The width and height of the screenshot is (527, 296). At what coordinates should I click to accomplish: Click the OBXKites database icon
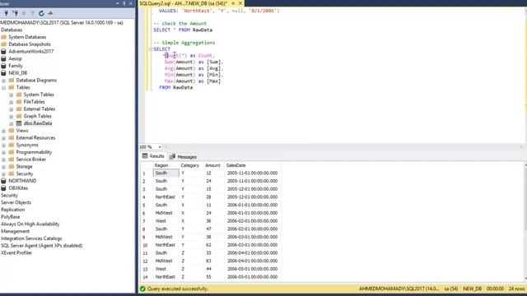[3, 188]
